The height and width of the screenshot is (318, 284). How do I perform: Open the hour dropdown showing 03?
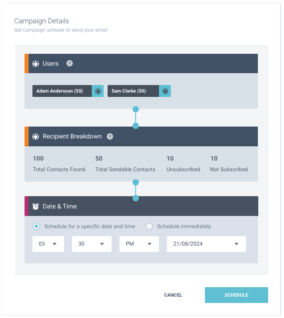tap(48, 244)
